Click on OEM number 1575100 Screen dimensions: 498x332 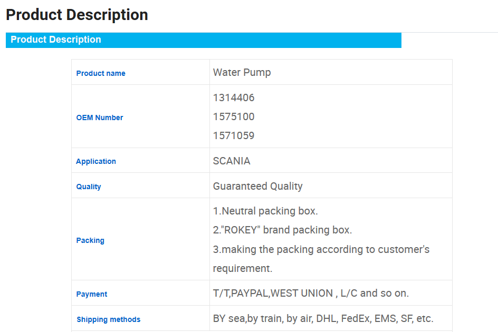click(234, 116)
